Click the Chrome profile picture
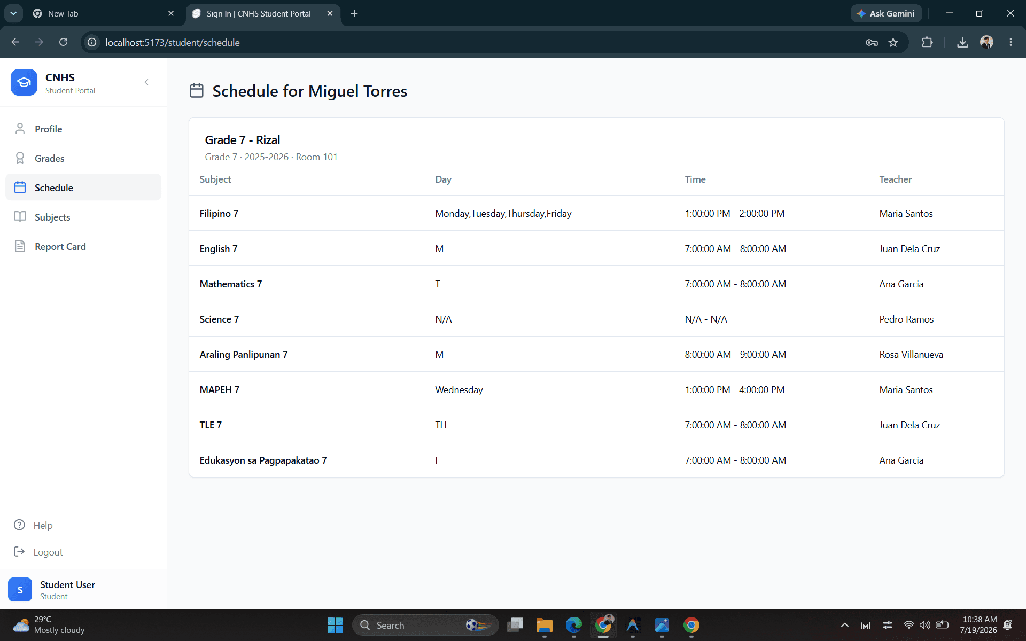 coord(986,42)
